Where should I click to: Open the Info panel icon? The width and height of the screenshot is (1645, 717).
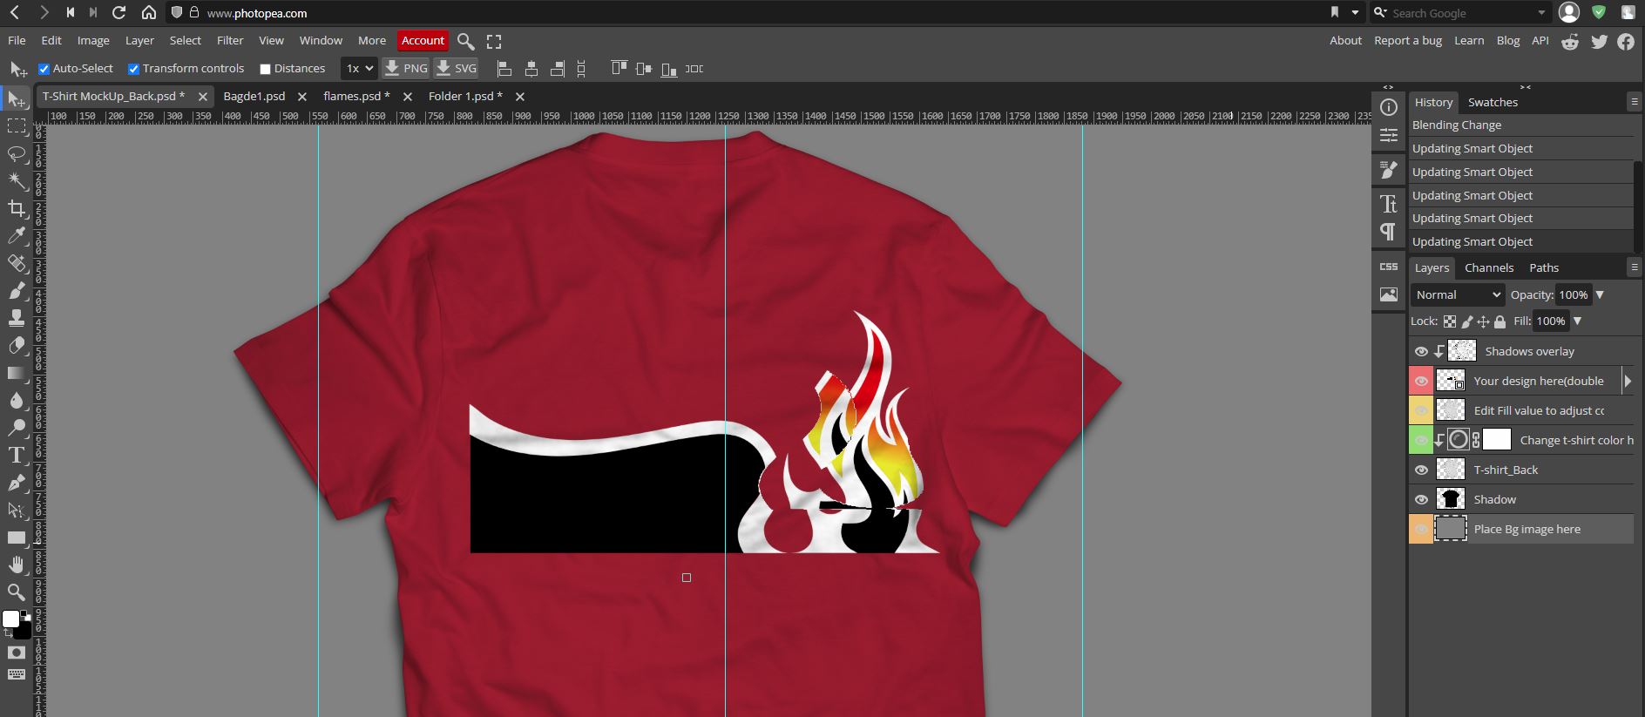1389,107
